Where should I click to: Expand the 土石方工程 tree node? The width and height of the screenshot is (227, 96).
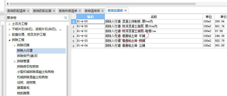(x=9, y=24)
